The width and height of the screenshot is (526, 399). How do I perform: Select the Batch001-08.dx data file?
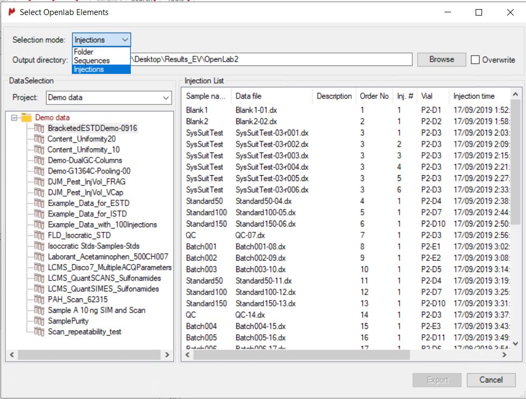261,247
